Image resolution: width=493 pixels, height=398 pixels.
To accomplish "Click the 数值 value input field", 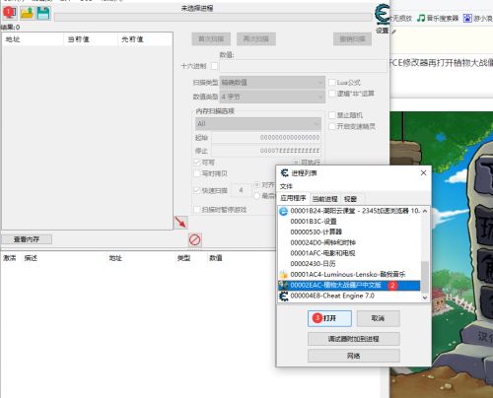I will [304, 66].
